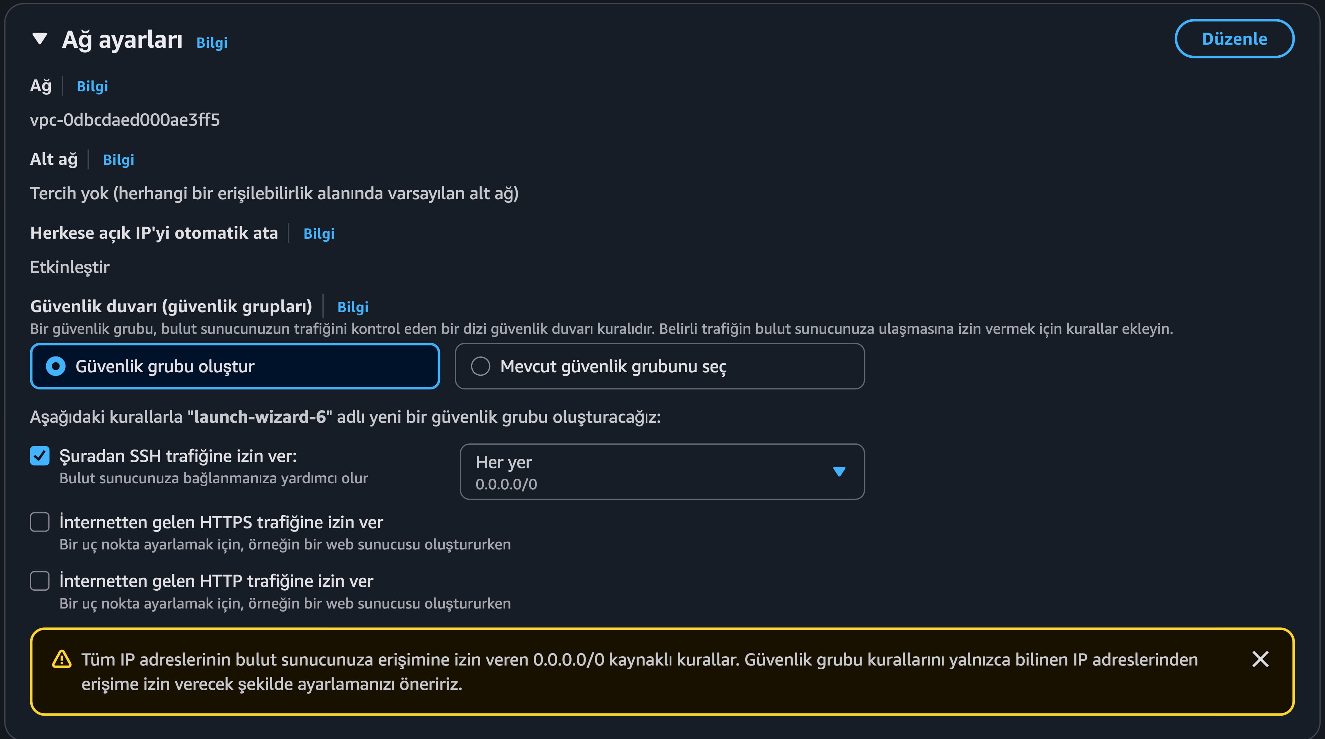This screenshot has width=1325, height=739.
Task: Enable İnternetten gelen HTTP trafiğine izin ver
Action: point(39,580)
